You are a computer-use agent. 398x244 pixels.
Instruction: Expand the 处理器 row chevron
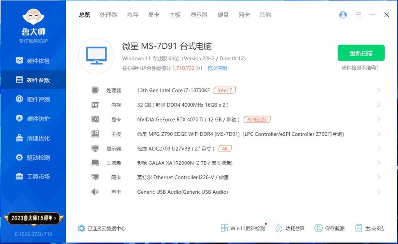pyautogui.click(x=379, y=90)
